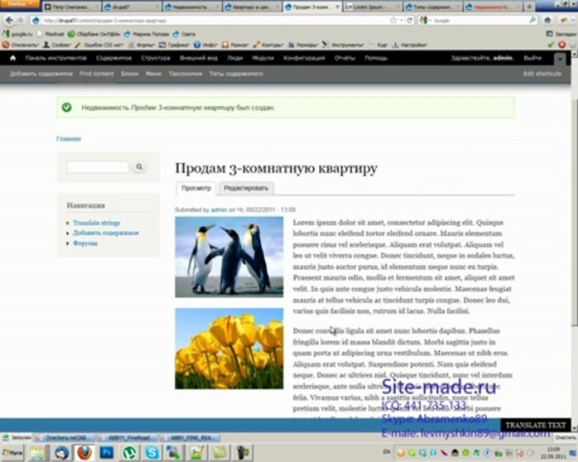Switch to the drupal7 browser tab
Image resolution: width=578 pixels, height=462 pixels.
pos(131,6)
